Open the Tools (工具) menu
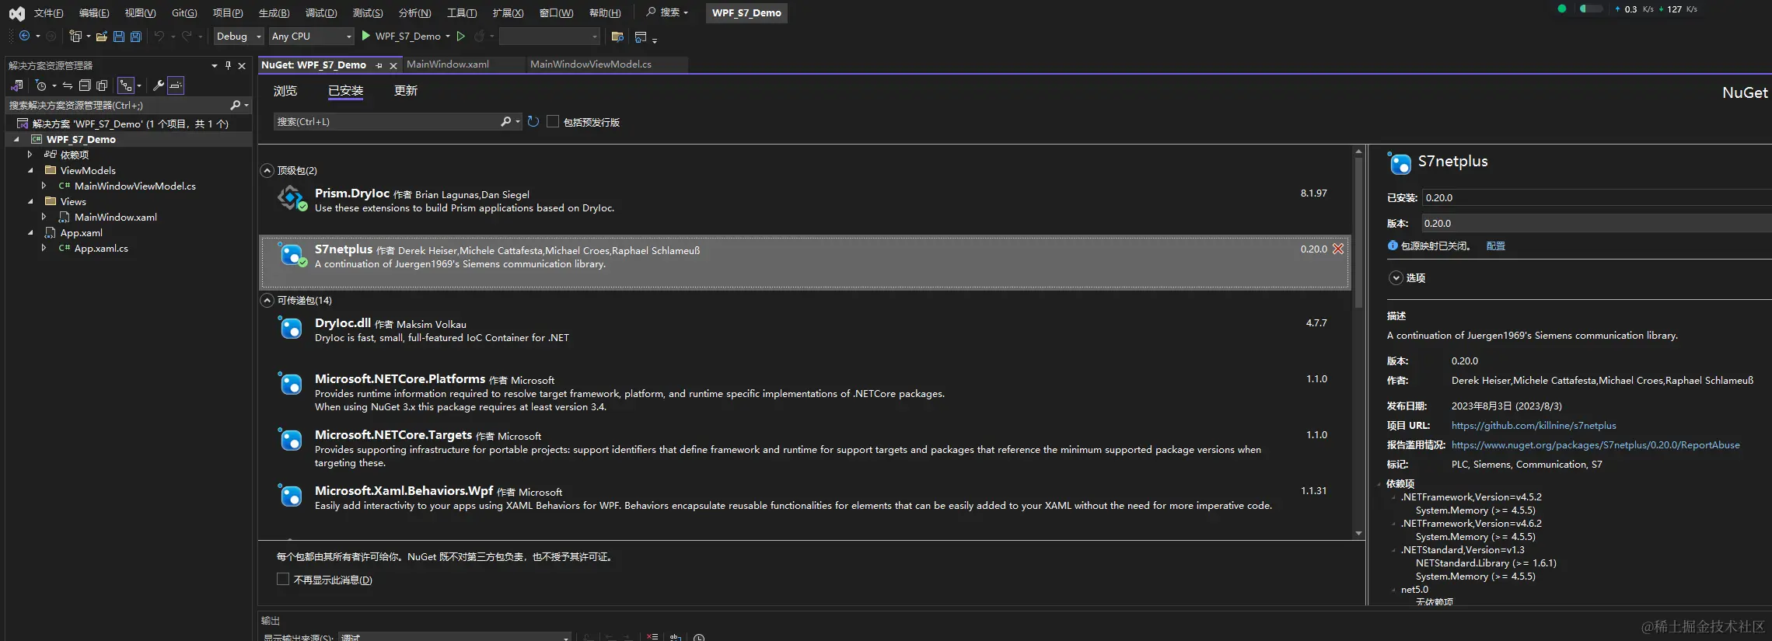This screenshot has width=1772, height=641. [x=462, y=13]
